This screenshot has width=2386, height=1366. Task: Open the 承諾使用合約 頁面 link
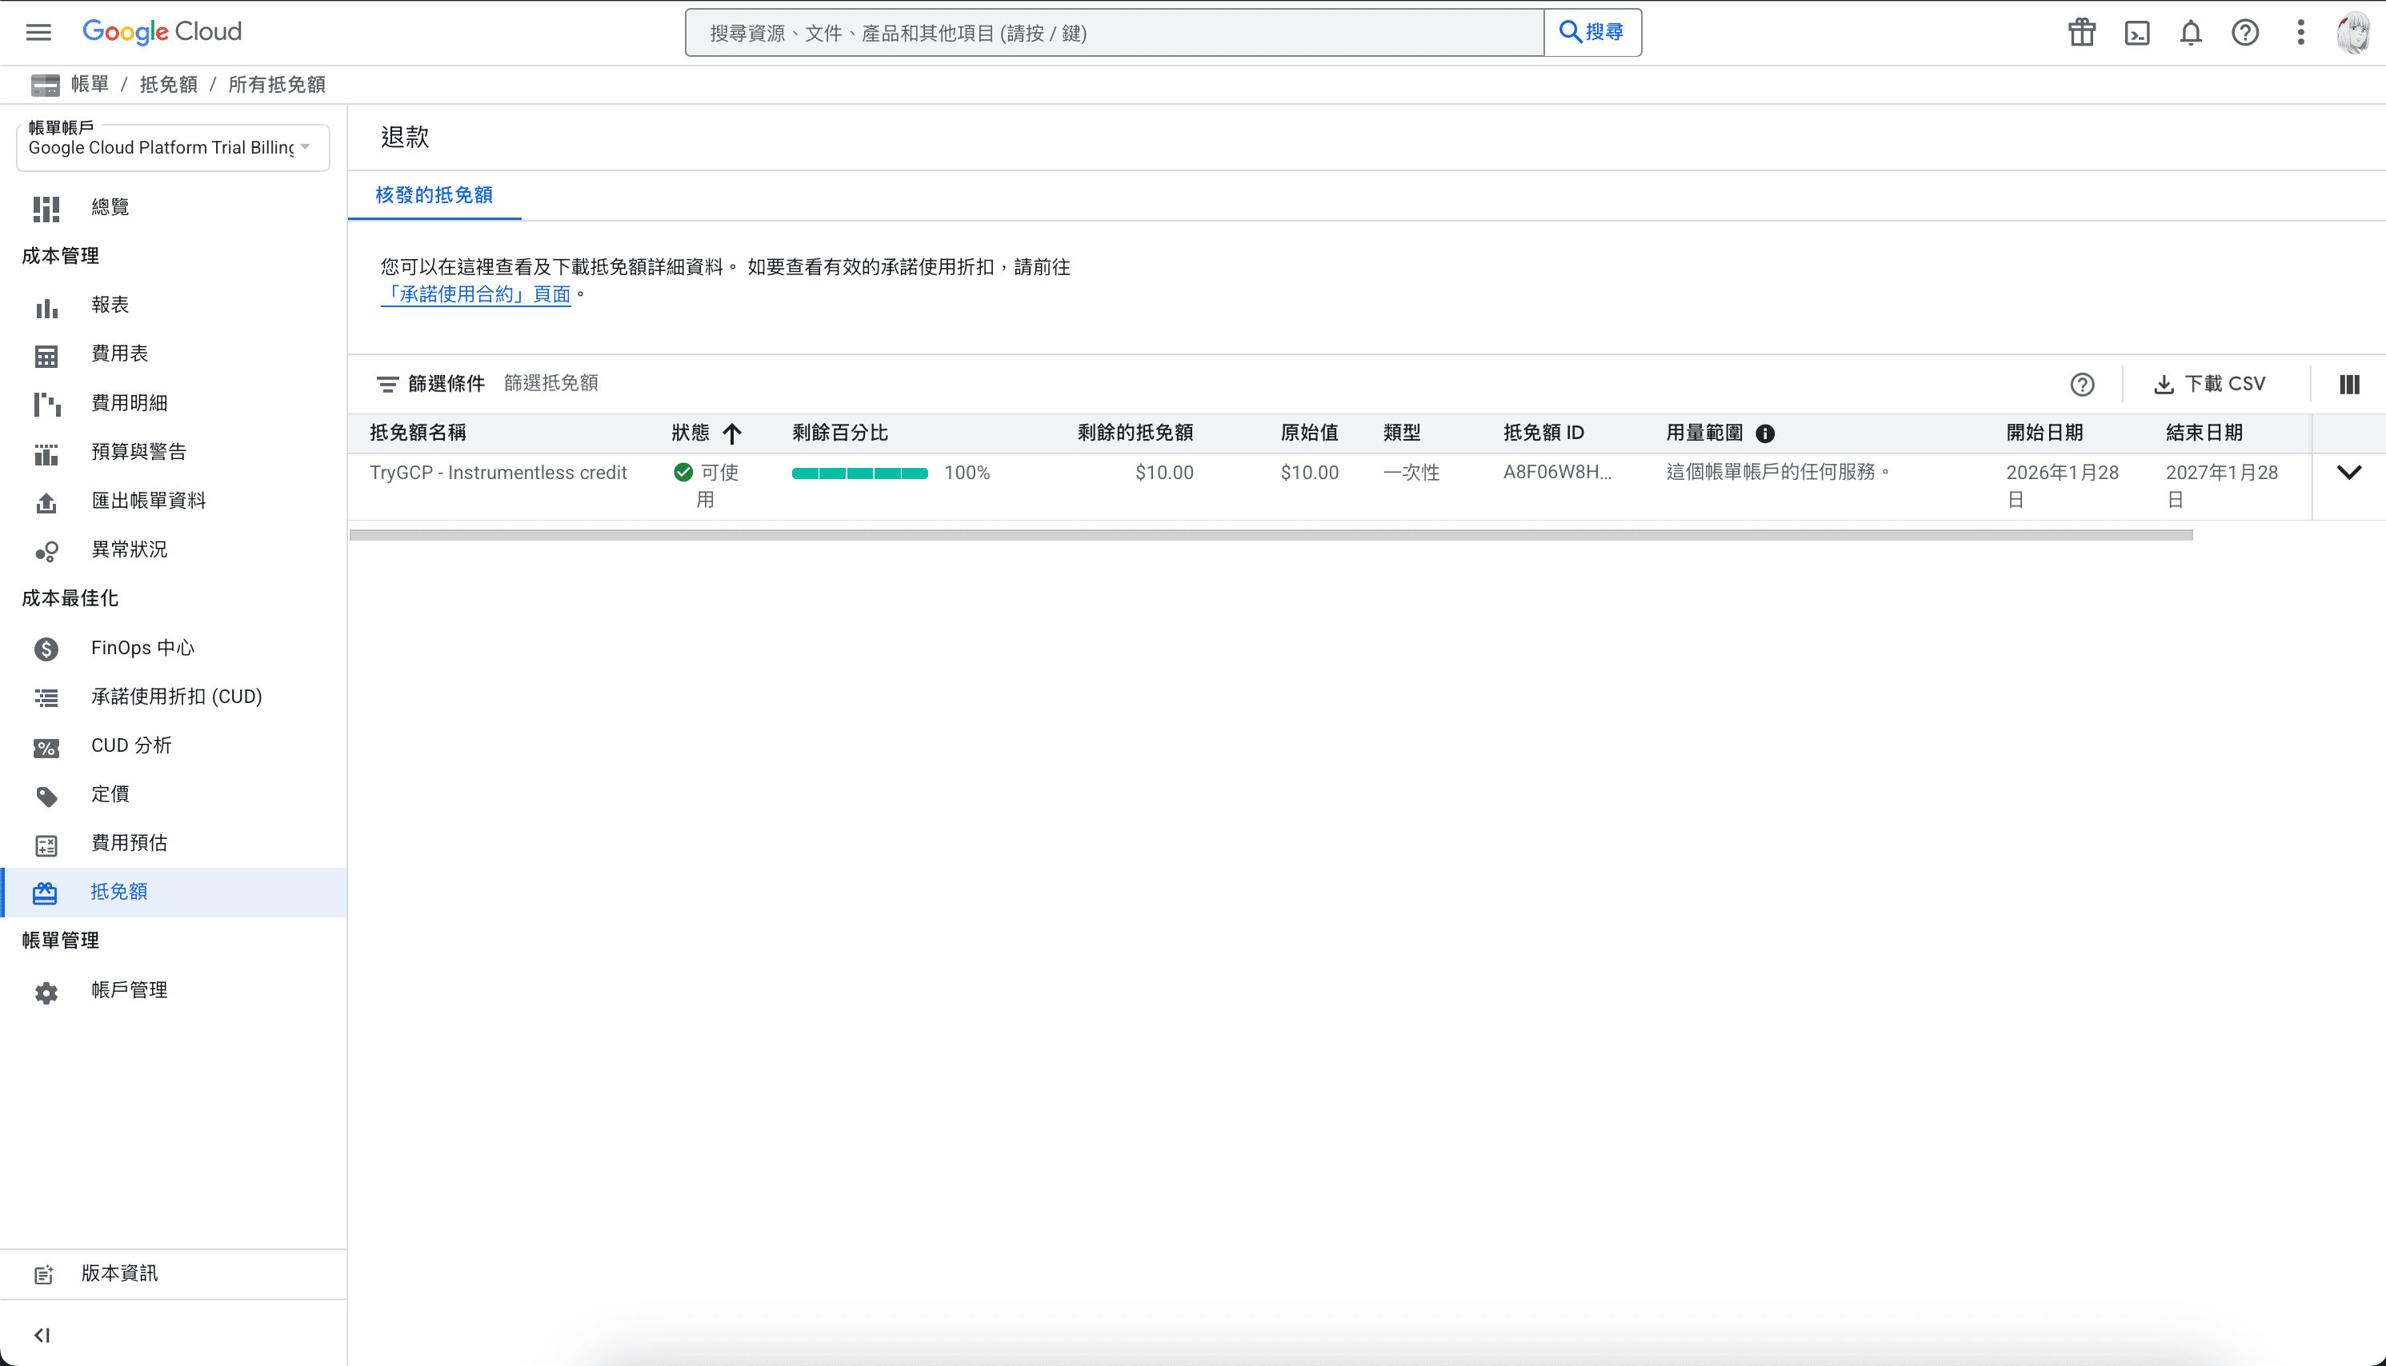tap(476, 294)
